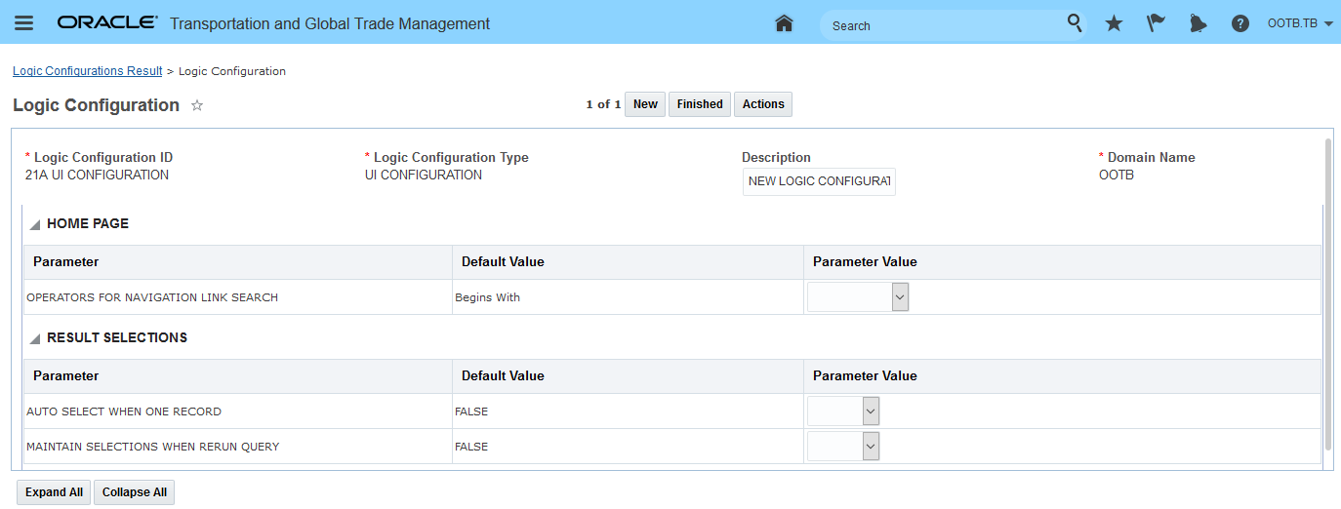Mark Logic Configuration page as favorite
Viewport: 1341px width, 509px height.
197,105
